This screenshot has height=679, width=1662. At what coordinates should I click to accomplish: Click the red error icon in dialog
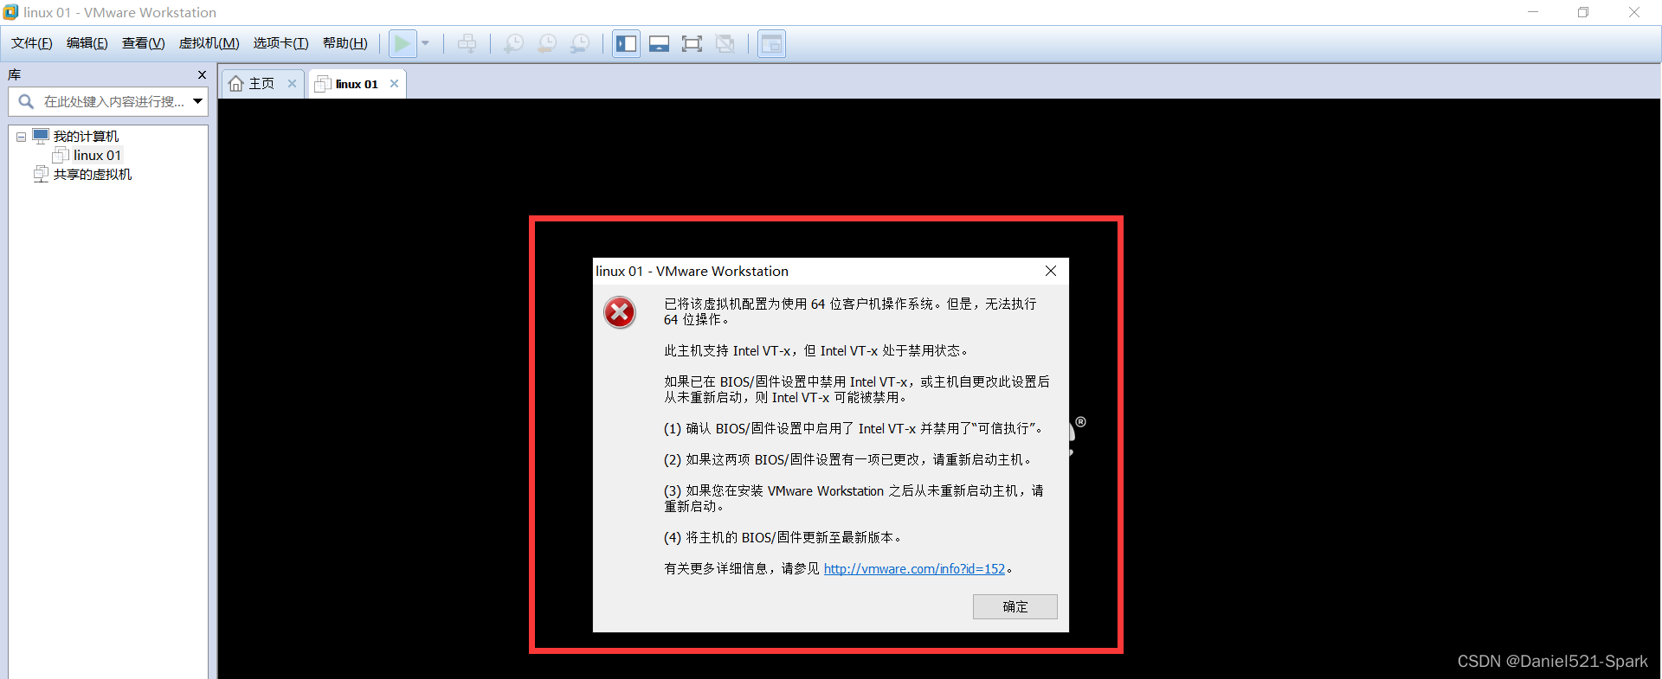click(x=620, y=312)
